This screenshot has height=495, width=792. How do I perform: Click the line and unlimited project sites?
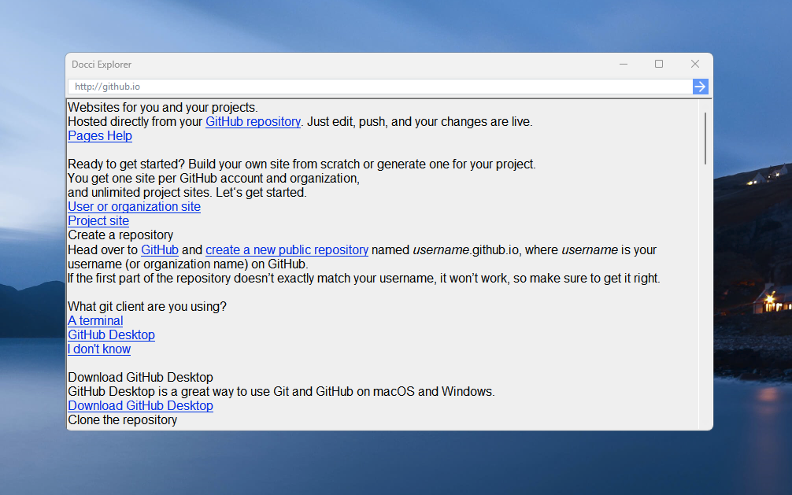(187, 193)
